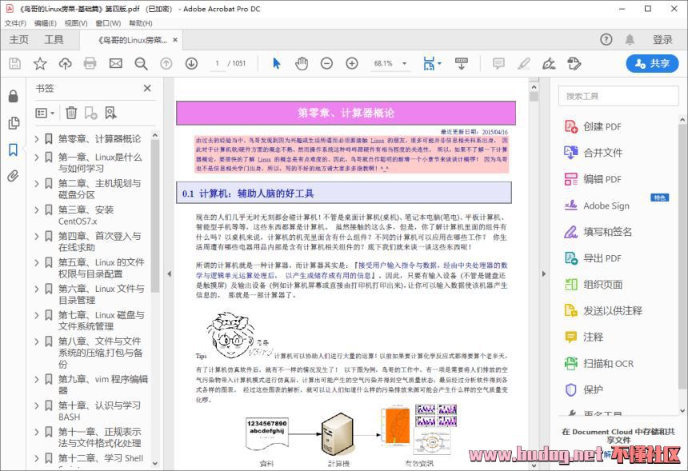Click the 登录 sign-in button
Image resolution: width=688 pixels, height=471 pixels.
(x=662, y=40)
